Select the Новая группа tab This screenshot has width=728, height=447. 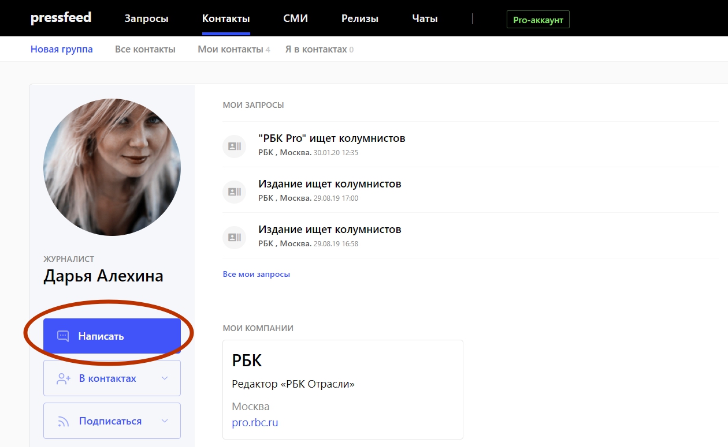(61, 49)
